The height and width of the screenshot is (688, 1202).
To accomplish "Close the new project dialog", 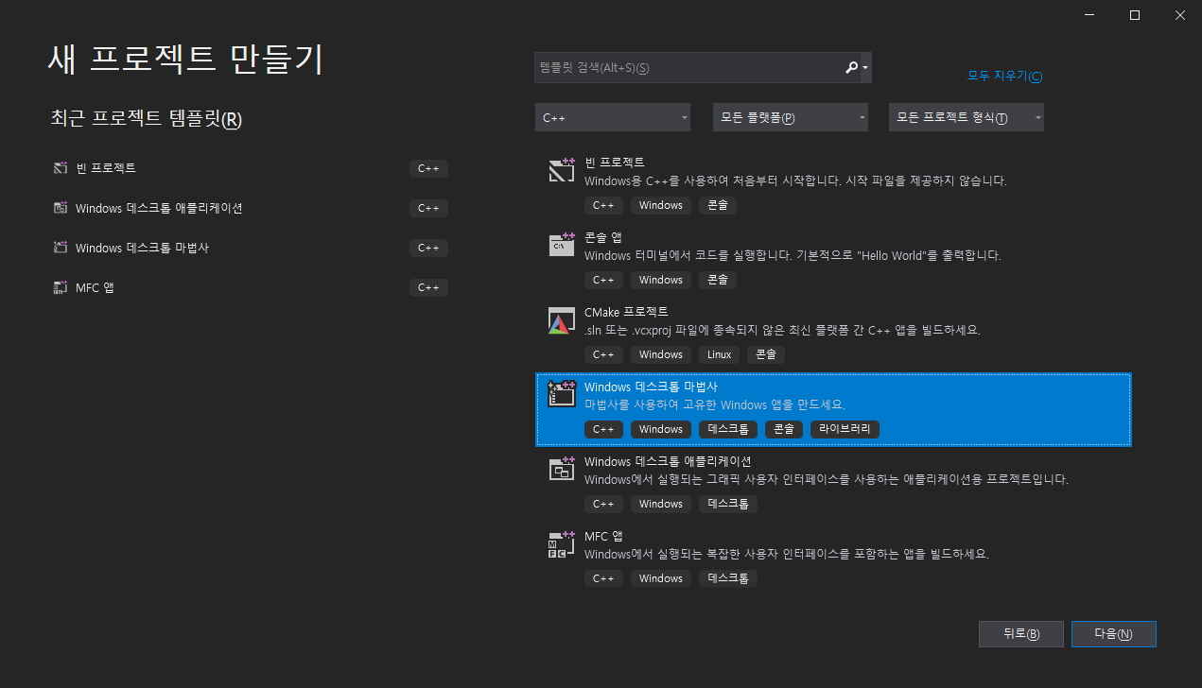I will (x=1179, y=14).
